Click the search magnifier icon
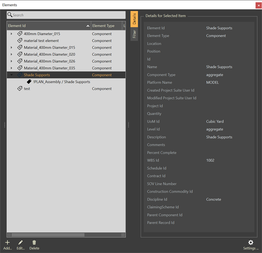 [x=10, y=15]
